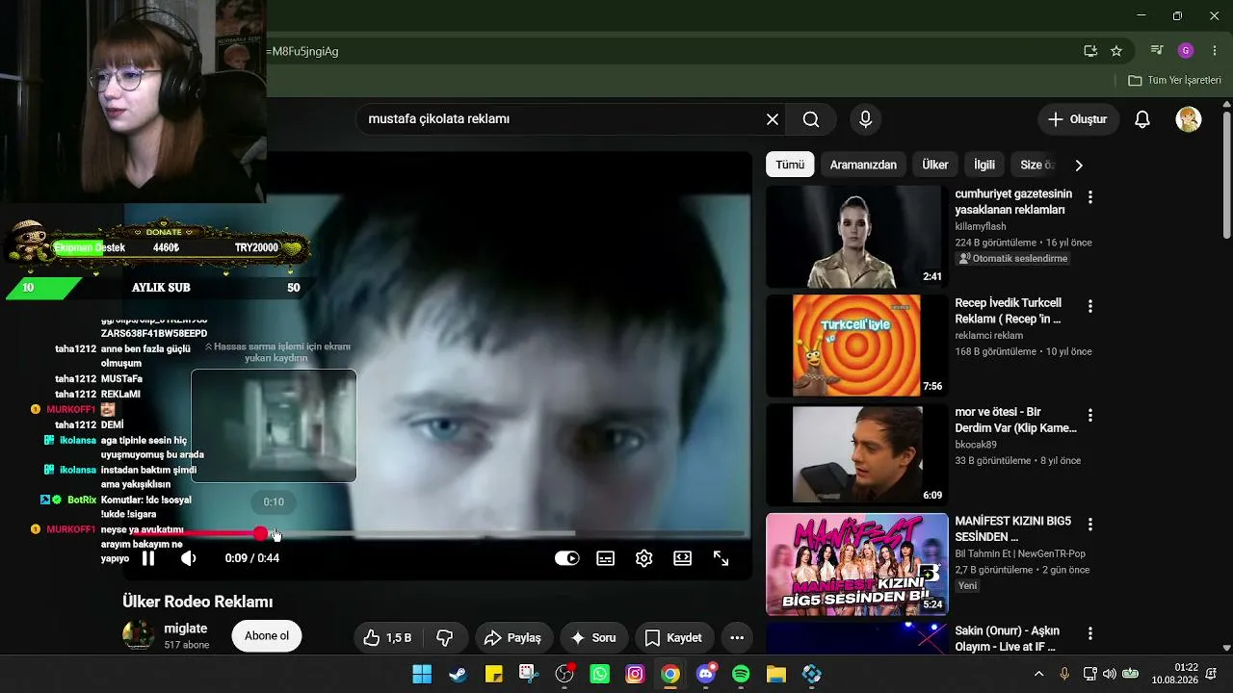The height and width of the screenshot is (693, 1233).
Task: Select the İlgili filter chip
Action: pyautogui.click(x=984, y=165)
